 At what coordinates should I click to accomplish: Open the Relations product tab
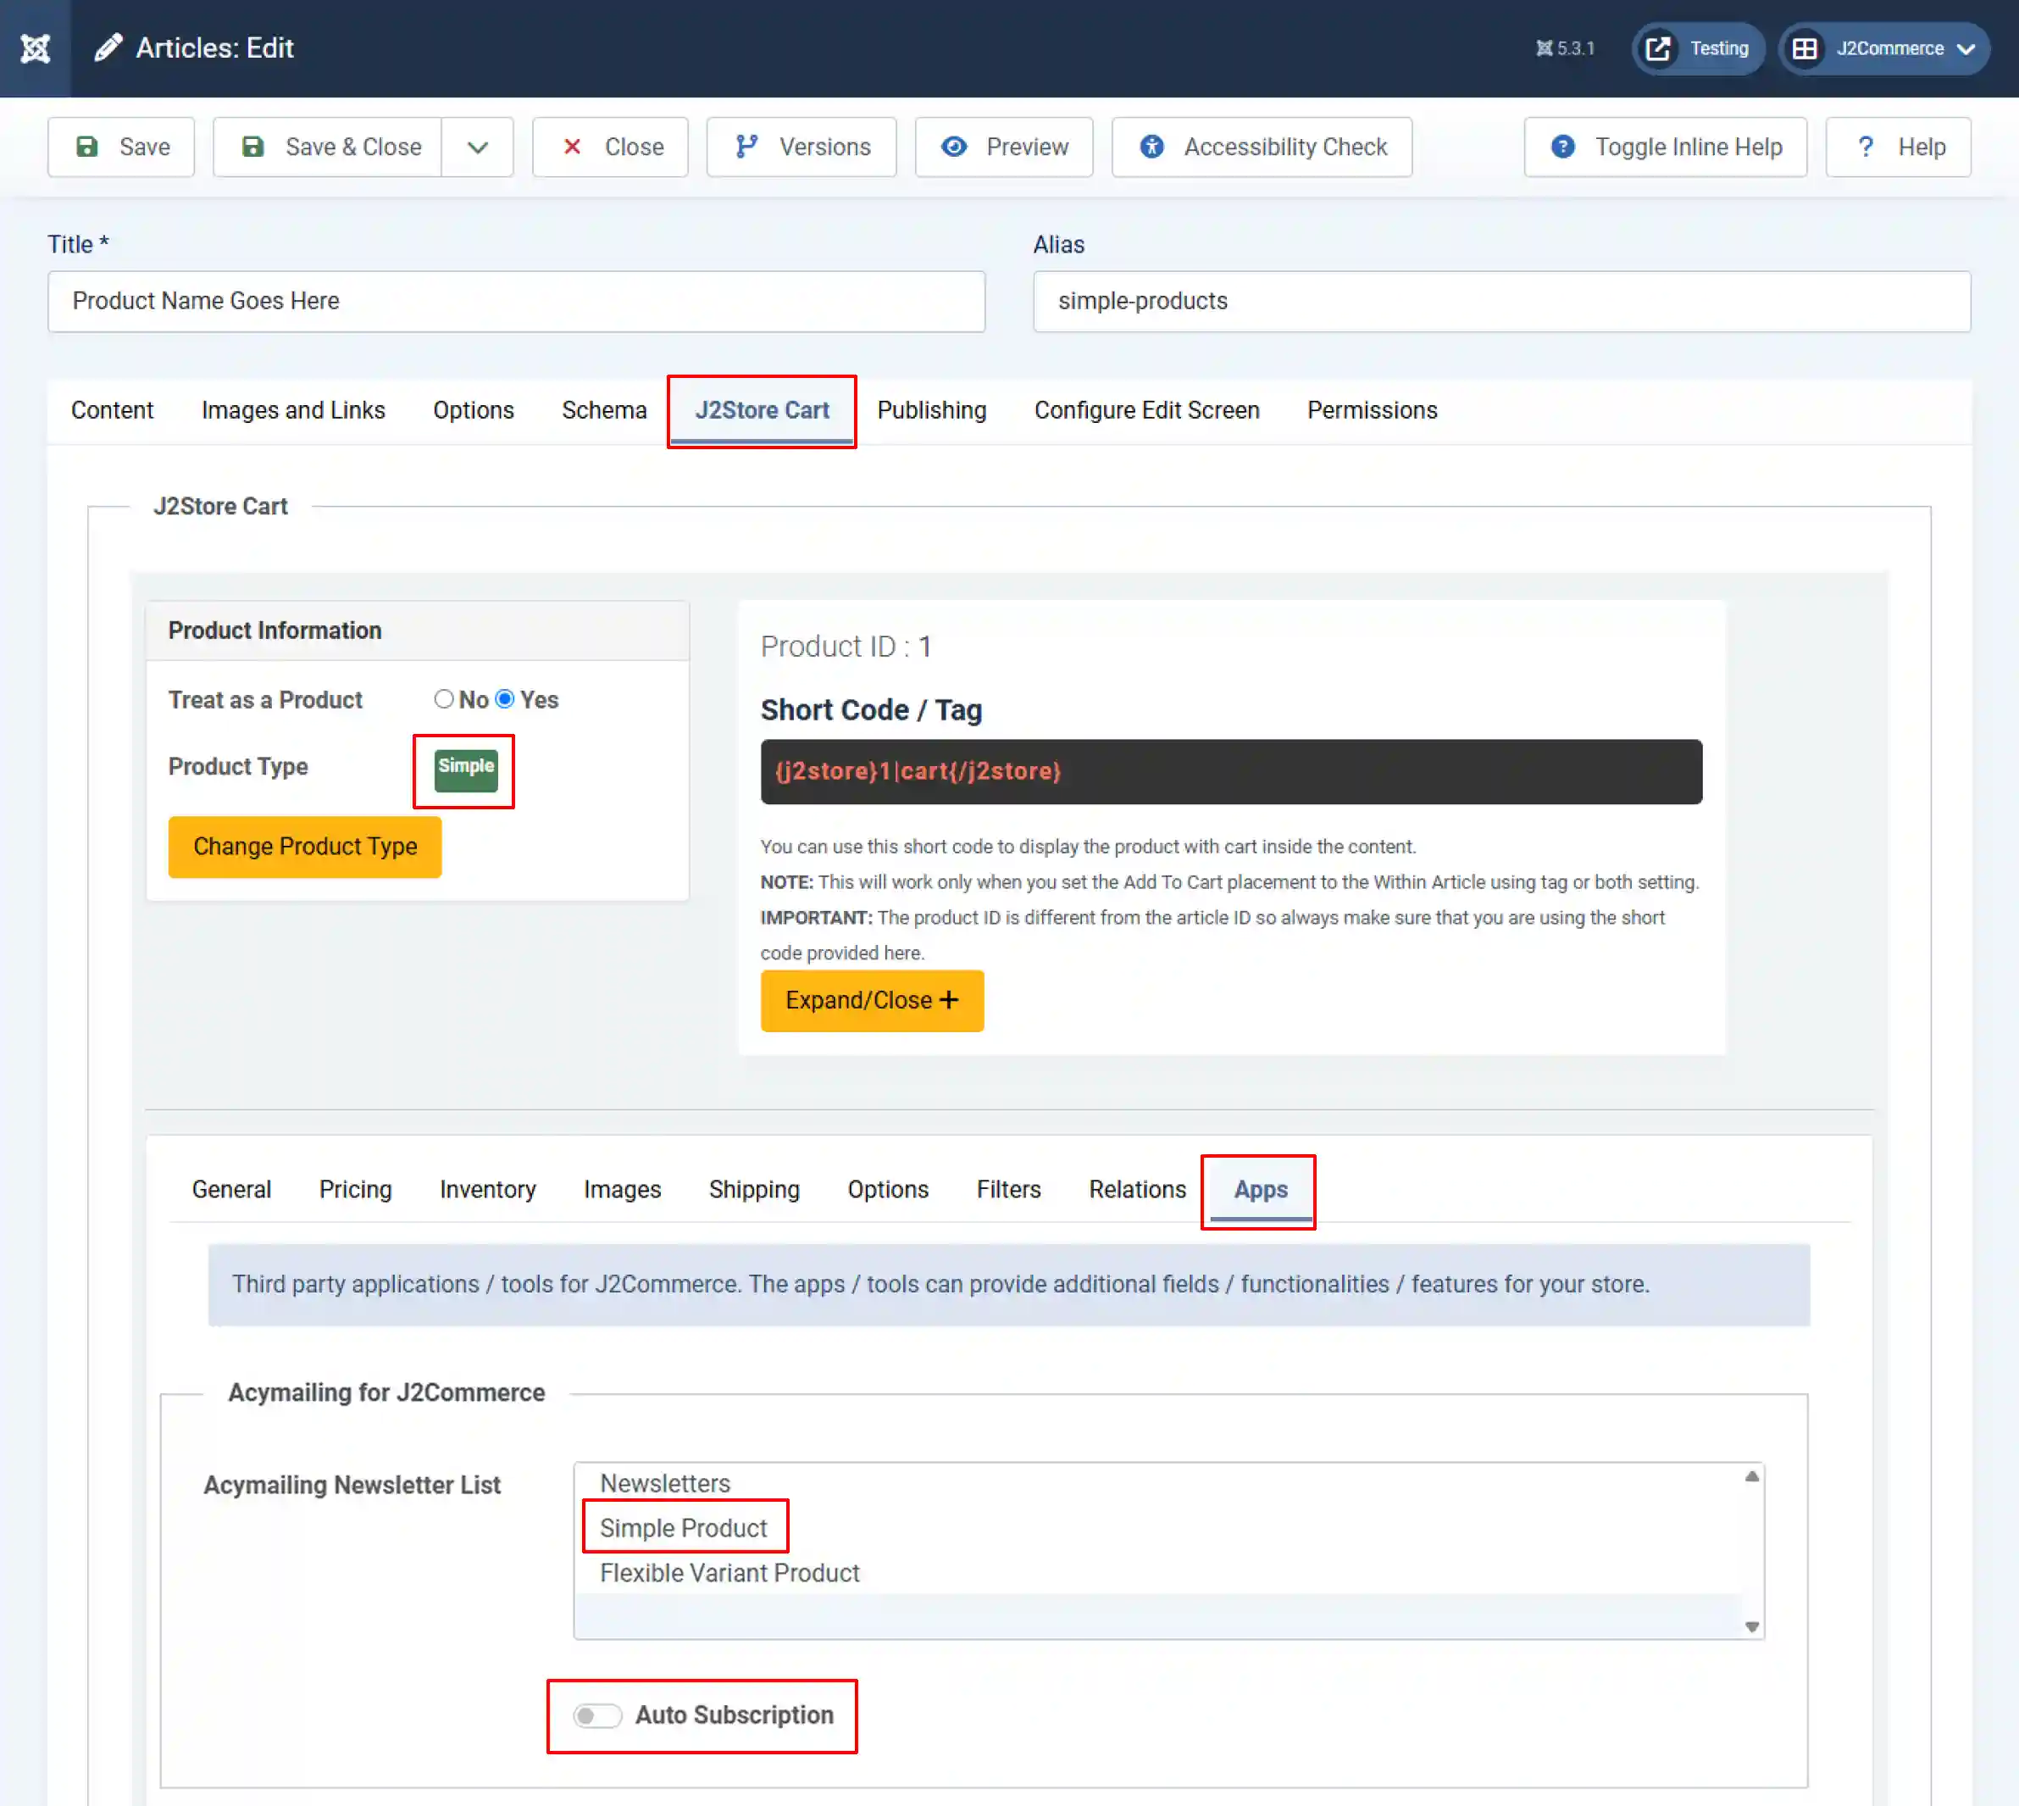[1137, 1189]
